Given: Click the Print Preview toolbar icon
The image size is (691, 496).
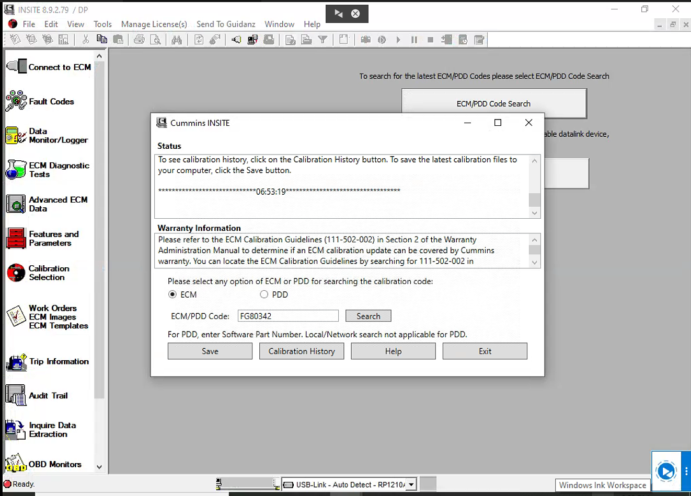Looking at the screenshot, I should tap(155, 40).
